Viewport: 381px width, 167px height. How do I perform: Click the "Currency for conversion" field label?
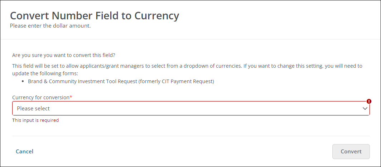(x=40, y=97)
